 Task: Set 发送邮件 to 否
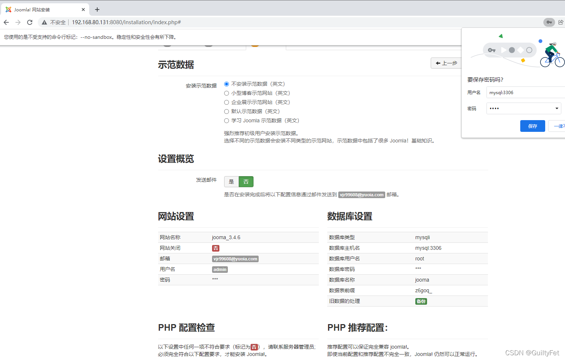(246, 182)
